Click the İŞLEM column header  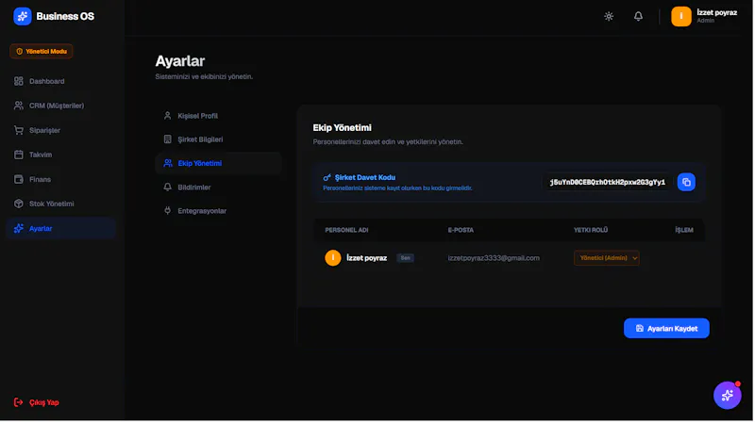click(x=685, y=230)
